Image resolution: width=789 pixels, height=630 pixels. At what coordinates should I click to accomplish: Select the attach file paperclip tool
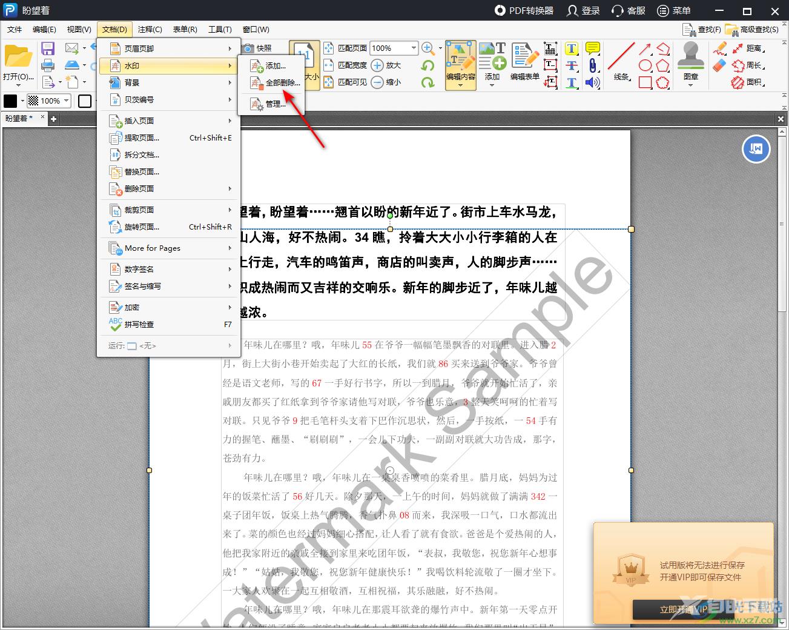point(593,65)
